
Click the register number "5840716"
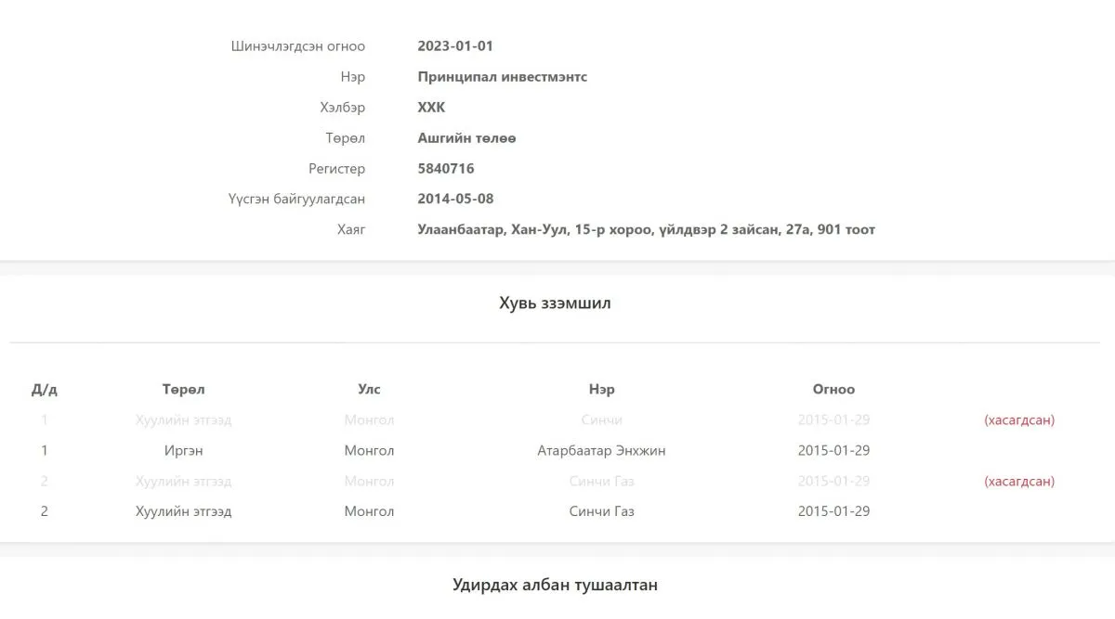click(446, 169)
